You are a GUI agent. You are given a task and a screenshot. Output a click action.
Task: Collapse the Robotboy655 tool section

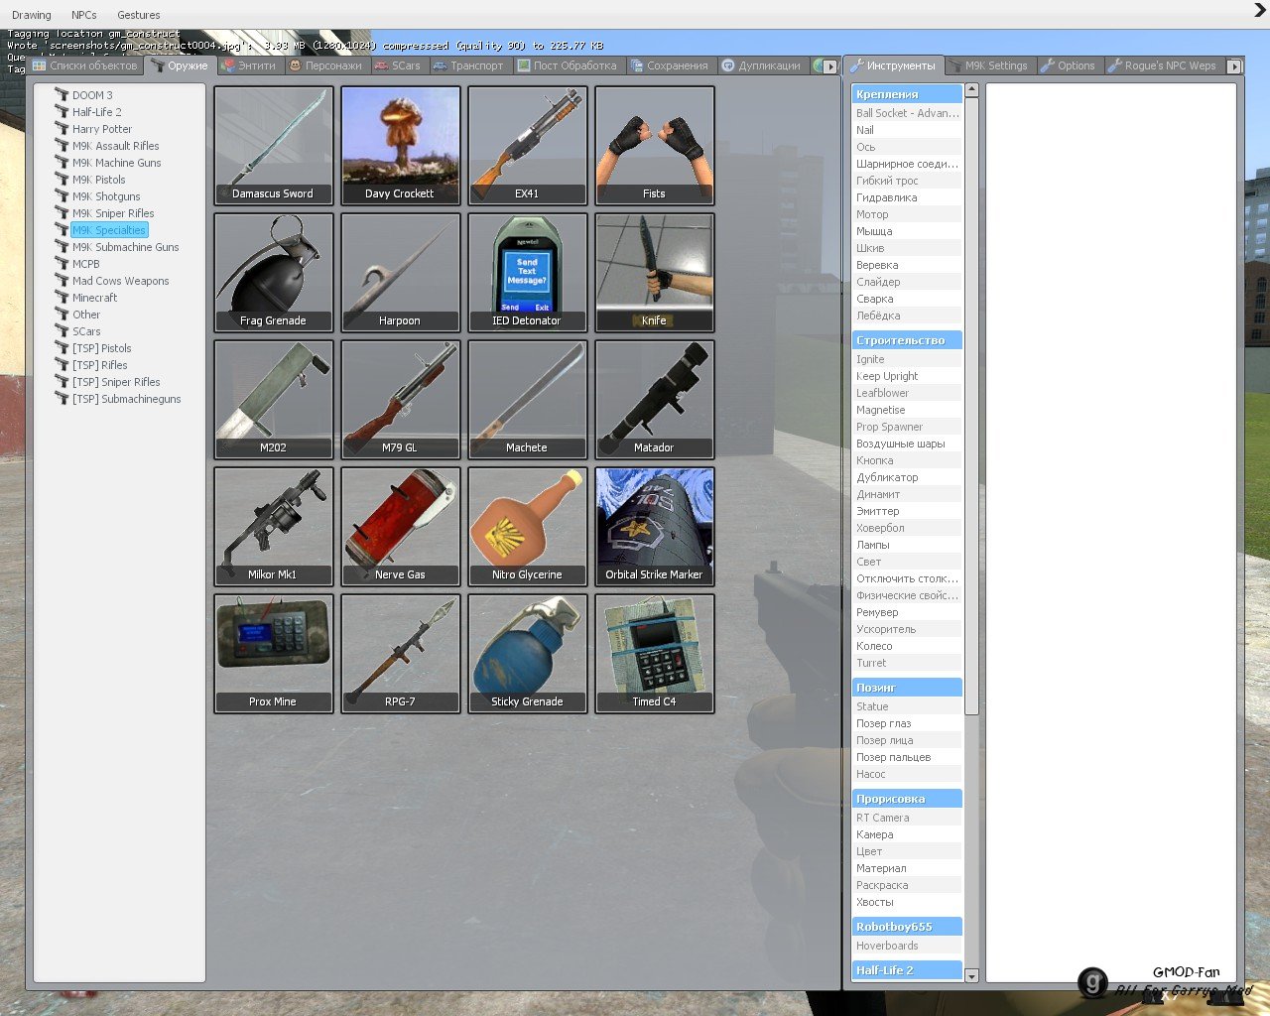[x=907, y=927]
